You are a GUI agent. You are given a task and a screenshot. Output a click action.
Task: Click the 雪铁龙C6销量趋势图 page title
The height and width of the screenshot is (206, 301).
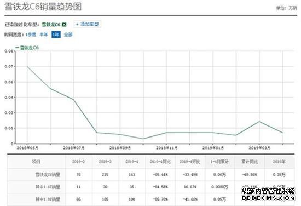(43, 7)
